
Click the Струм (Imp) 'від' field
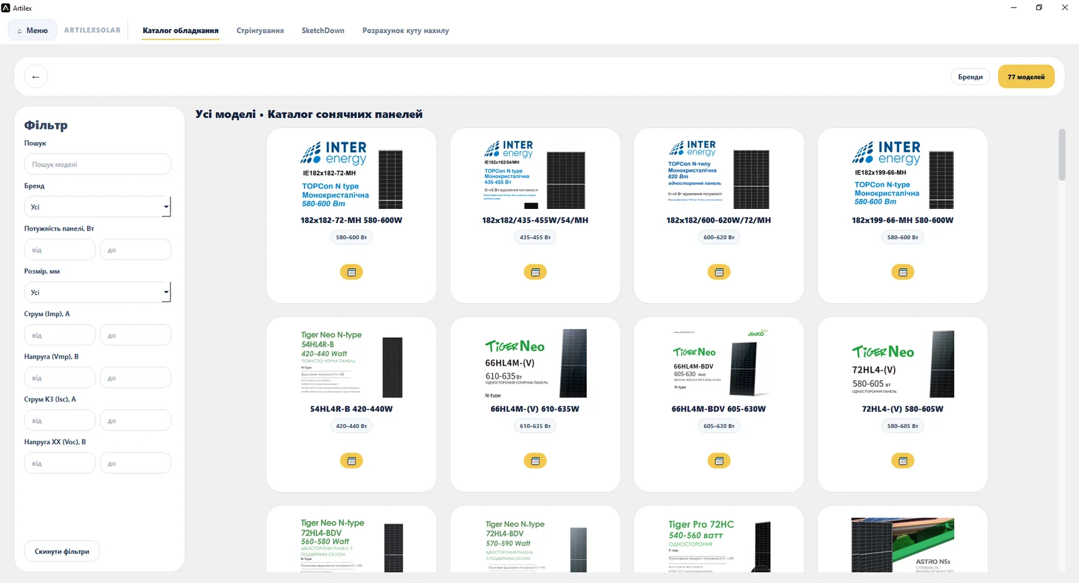tap(60, 336)
